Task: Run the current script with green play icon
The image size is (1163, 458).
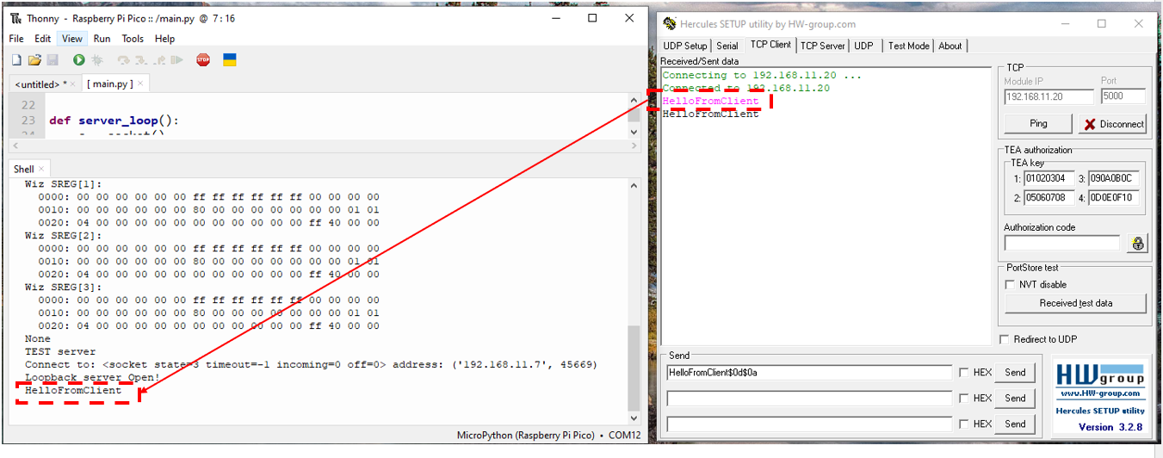Action: tap(78, 60)
